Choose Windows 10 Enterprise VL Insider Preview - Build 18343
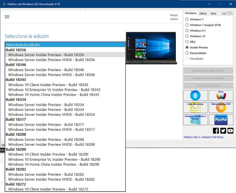 65,90
